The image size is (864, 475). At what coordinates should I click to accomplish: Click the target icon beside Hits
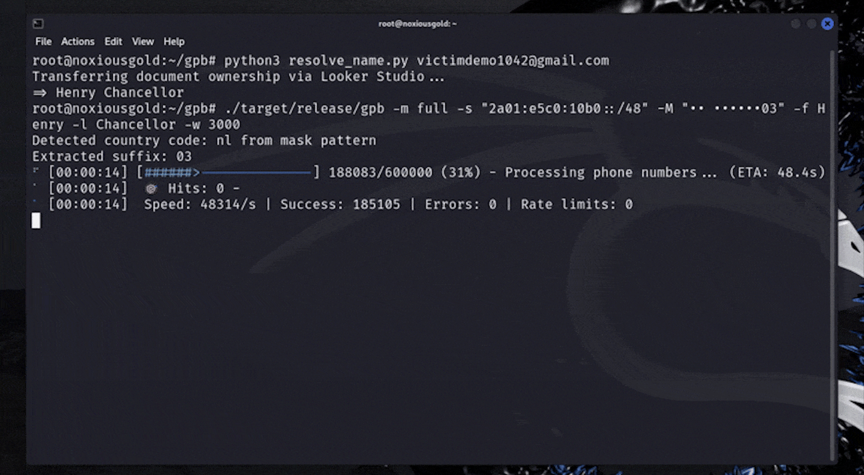151,189
